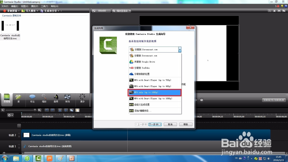Open the File menu
Screen dimensions: 288x162
point(5,6)
